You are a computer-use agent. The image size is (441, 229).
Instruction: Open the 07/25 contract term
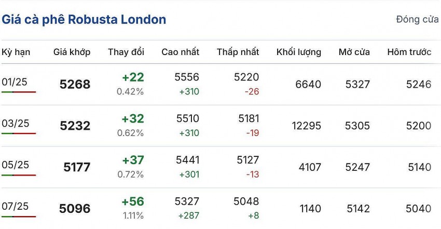click(x=16, y=207)
